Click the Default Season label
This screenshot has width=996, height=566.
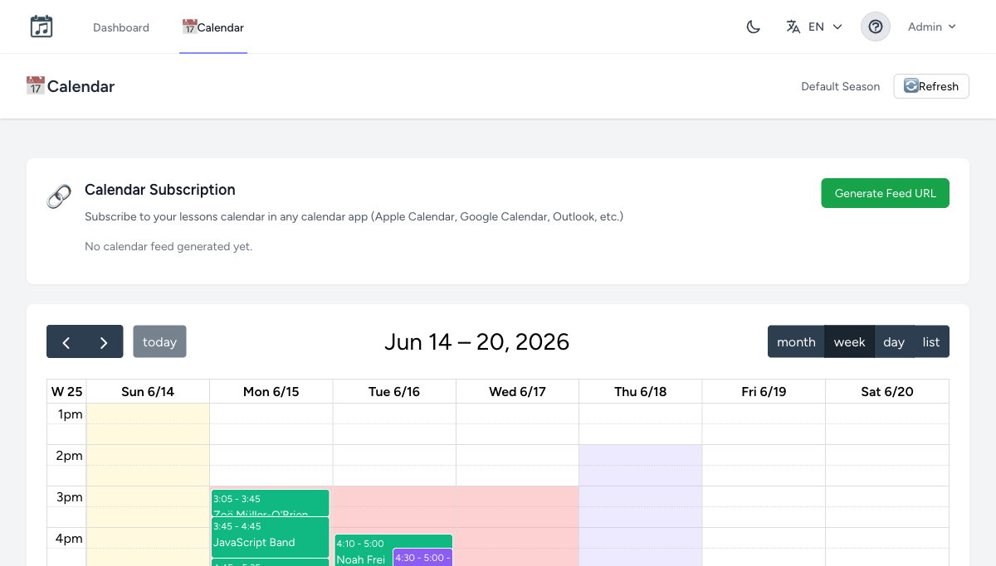pos(840,86)
